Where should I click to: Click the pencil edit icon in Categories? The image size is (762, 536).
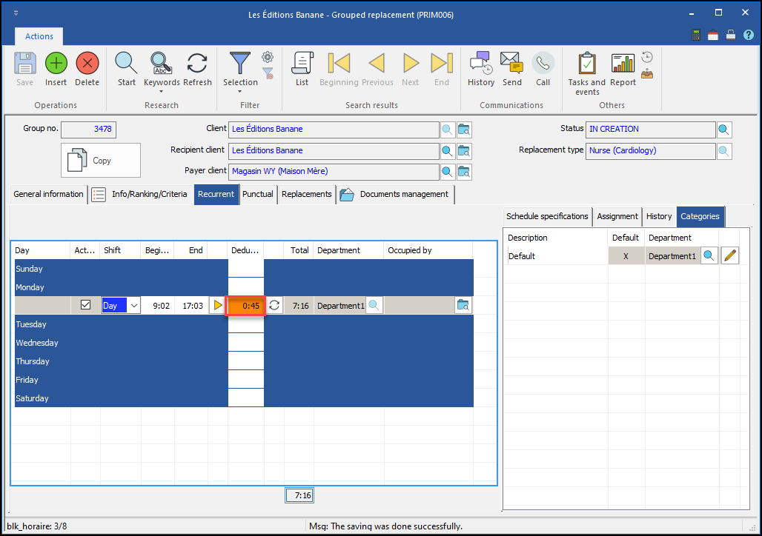pos(730,256)
